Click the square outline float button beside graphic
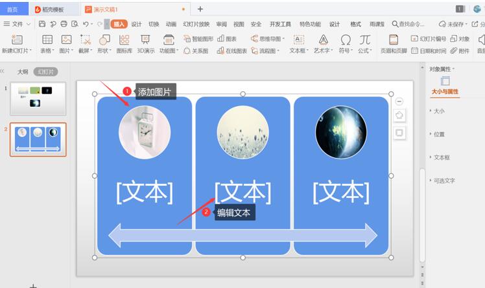 (399, 133)
